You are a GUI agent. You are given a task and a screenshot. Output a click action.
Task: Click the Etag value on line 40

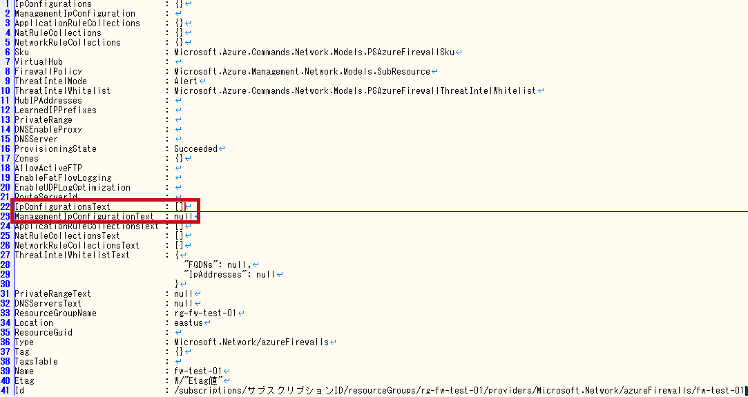coord(199,381)
